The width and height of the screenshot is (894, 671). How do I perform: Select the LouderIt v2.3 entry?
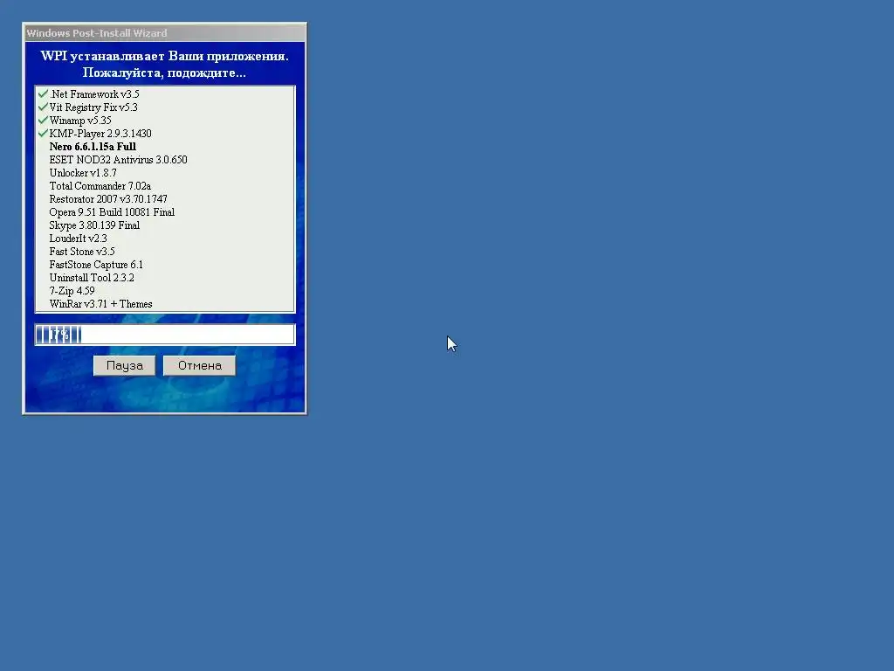click(x=78, y=239)
